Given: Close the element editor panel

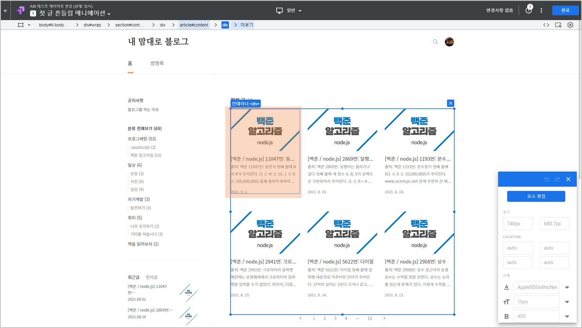Looking at the screenshot, I should [x=568, y=179].
